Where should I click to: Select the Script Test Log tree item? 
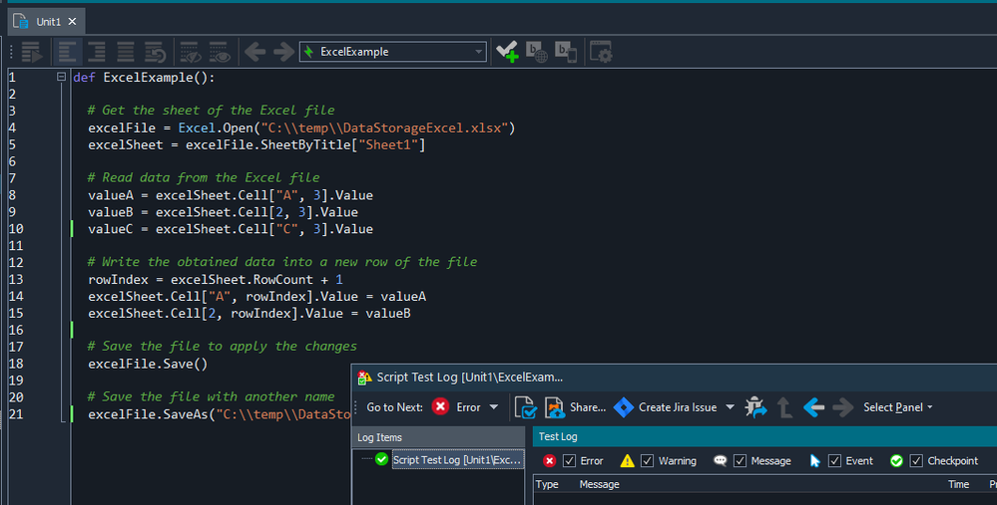click(x=456, y=460)
